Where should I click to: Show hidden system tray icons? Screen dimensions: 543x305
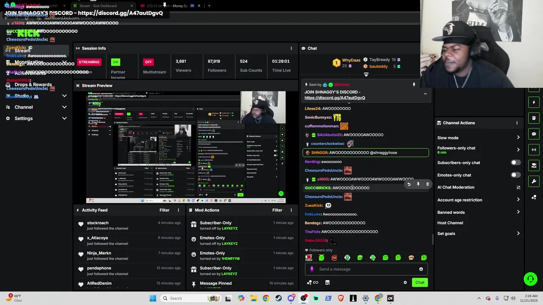479,298
